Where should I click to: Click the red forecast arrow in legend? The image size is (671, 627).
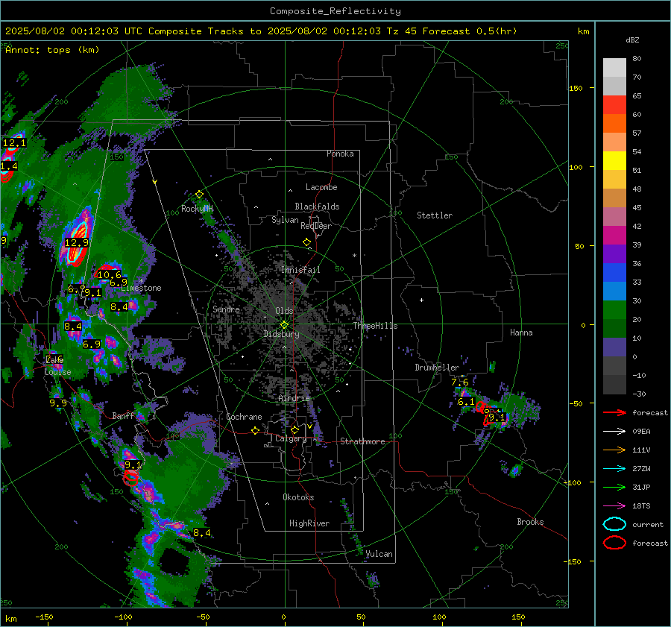614,412
